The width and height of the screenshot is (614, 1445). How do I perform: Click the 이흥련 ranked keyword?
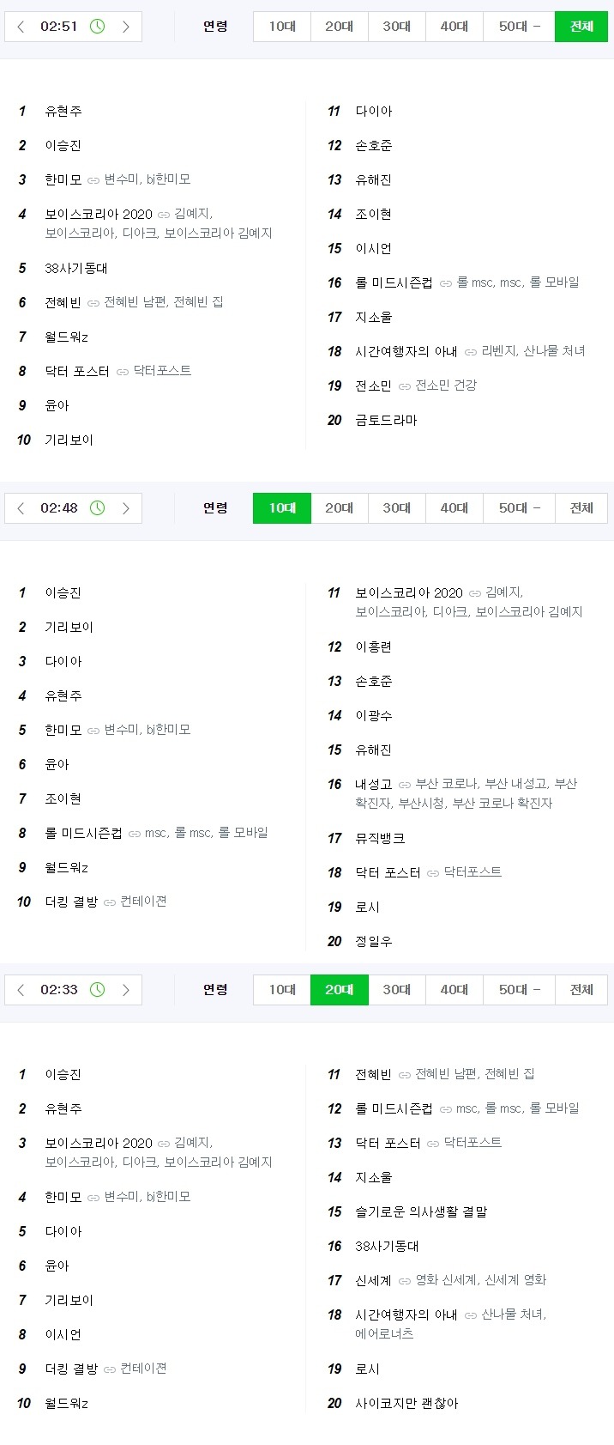coord(373,647)
